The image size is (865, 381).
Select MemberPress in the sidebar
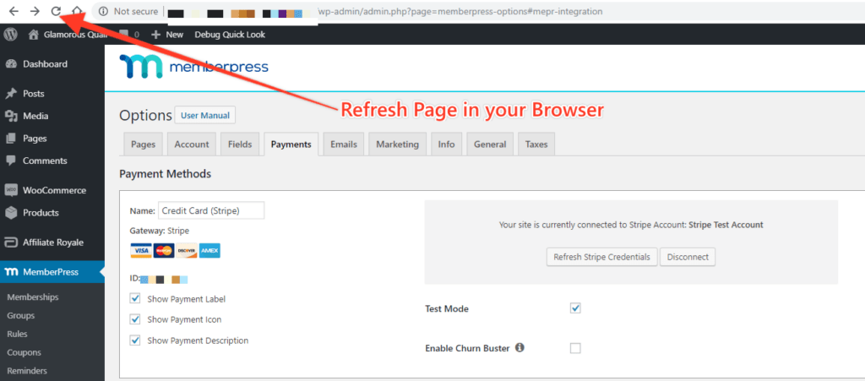52,272
